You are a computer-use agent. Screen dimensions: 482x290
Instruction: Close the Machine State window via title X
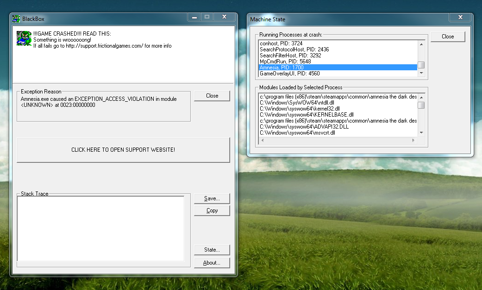[x=461, y=18]
